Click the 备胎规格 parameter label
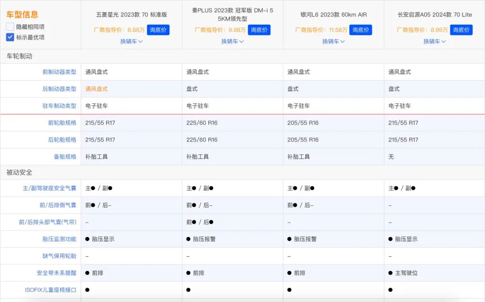Viewport: 485px width, 302px height. click(x=65, y=157)
